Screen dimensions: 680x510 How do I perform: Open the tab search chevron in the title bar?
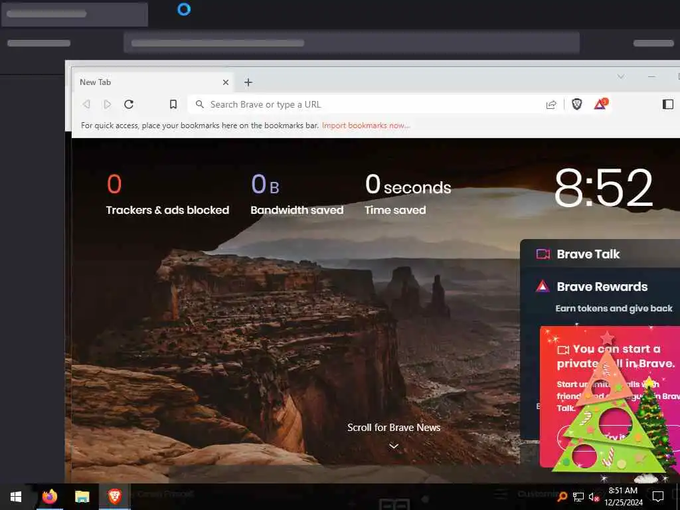(621, 77)
